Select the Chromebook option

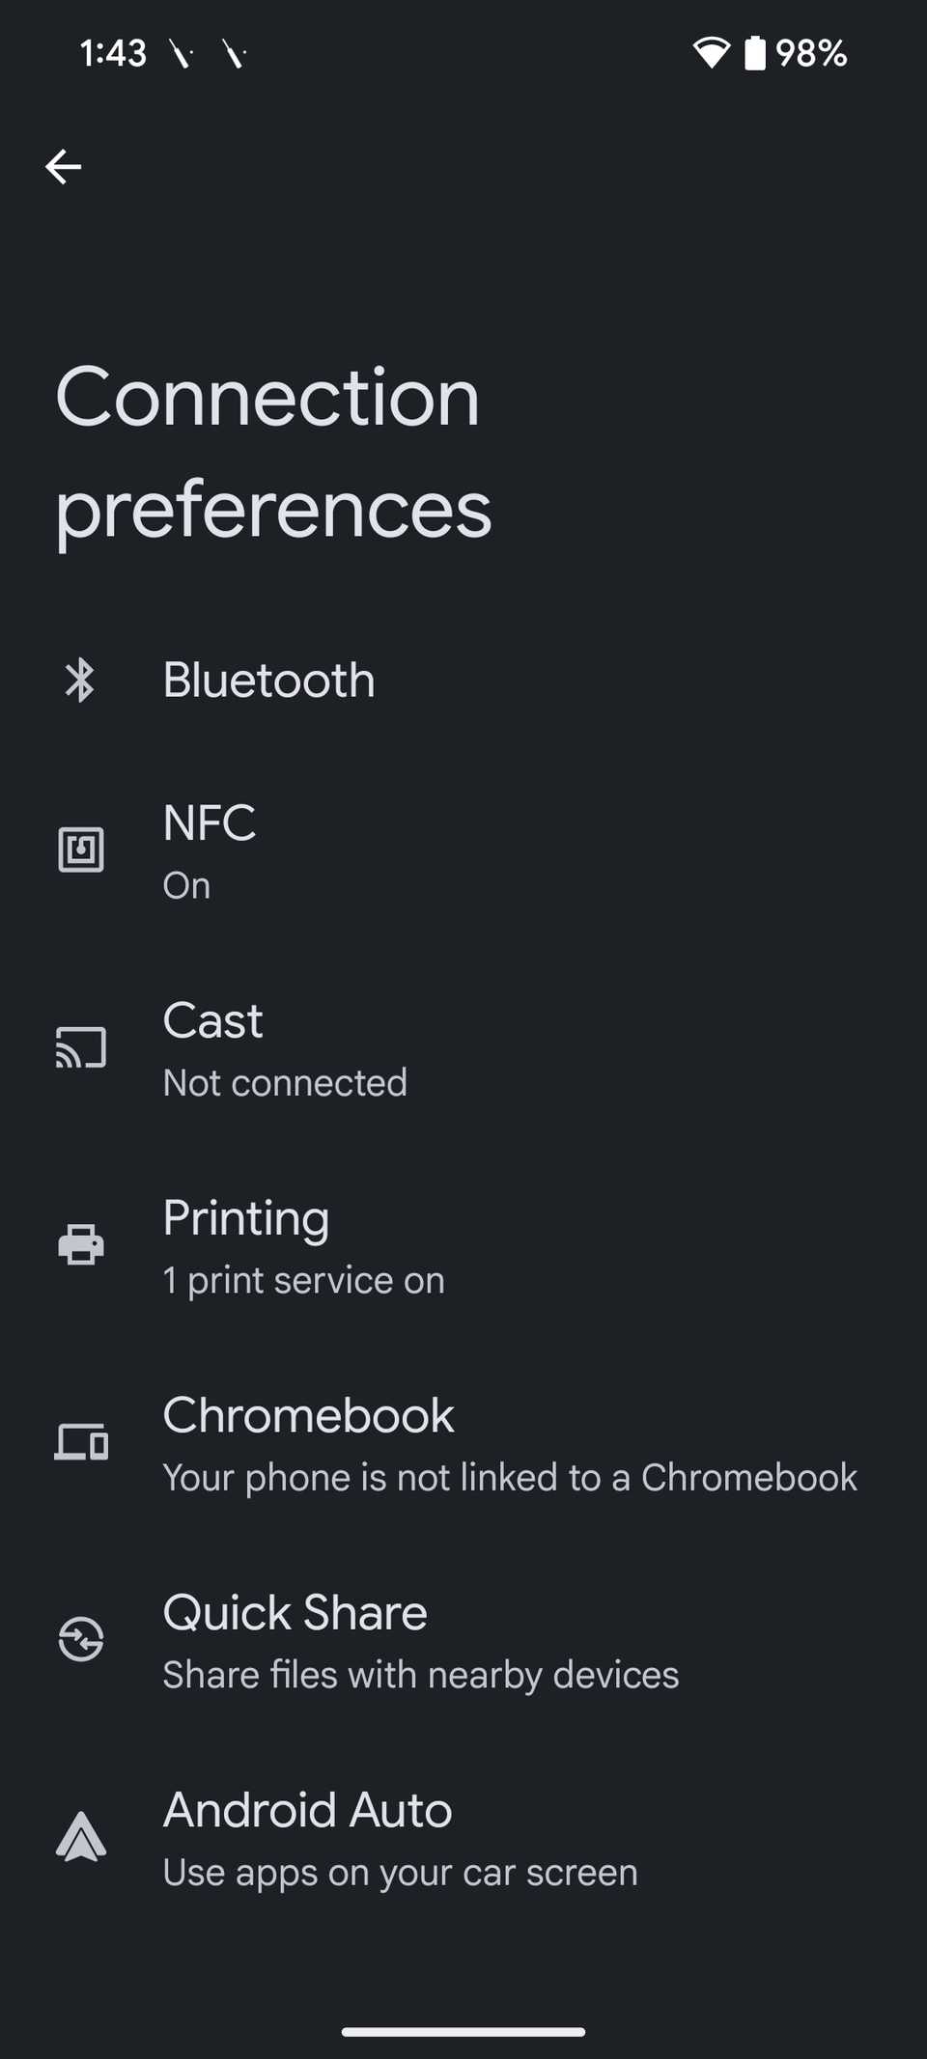309,1416
